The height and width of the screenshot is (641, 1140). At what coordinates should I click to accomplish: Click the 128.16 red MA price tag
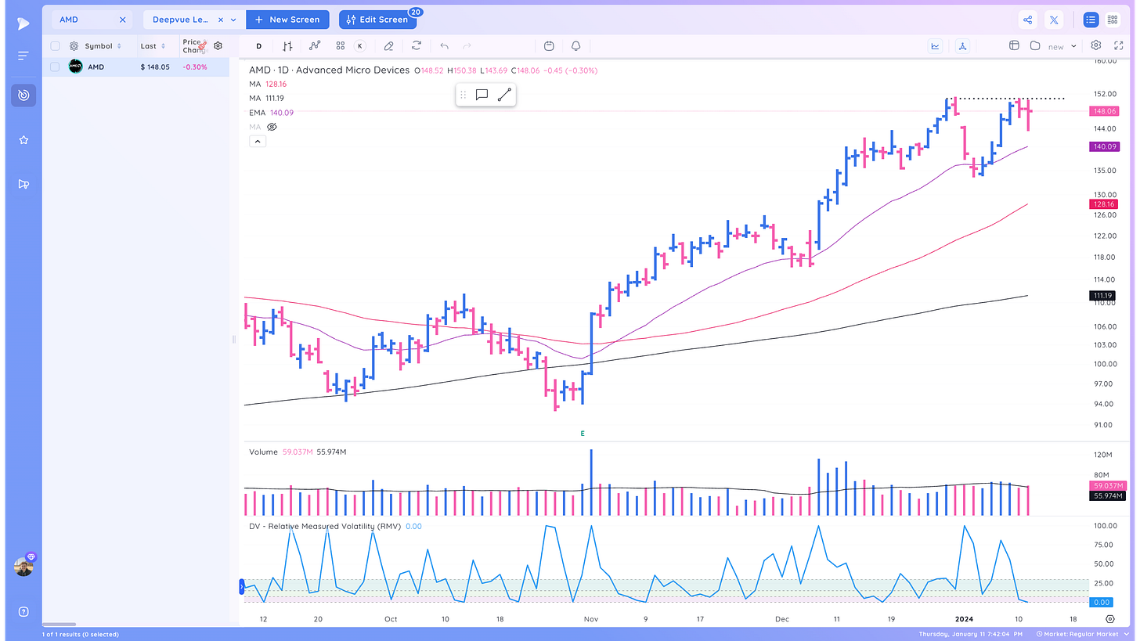point(1105,204)
